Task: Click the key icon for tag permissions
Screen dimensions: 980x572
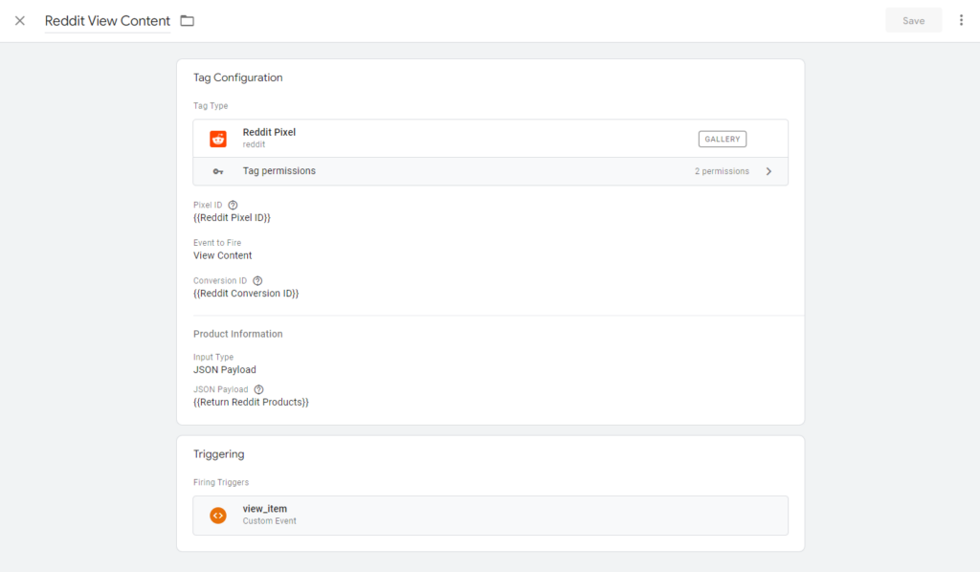Action: point(218,171)
